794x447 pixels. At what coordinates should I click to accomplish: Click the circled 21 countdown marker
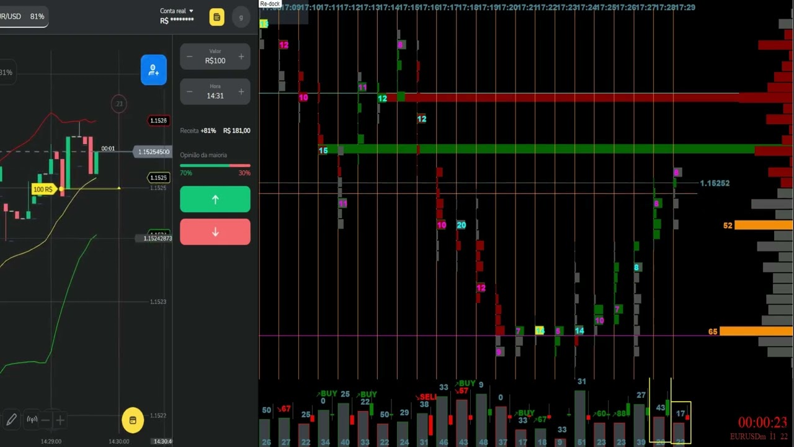[119, 104]
